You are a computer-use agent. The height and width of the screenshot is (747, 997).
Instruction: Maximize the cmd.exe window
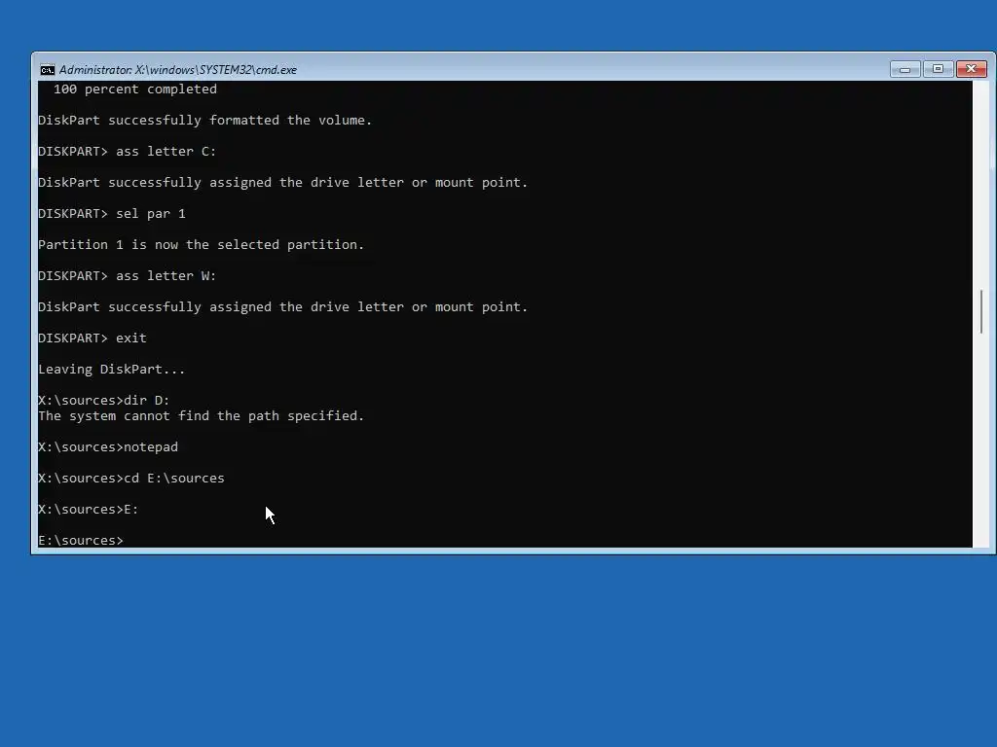(938, 69)
